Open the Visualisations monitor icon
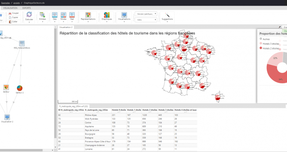This screenshot has height=152, width=287. [x=124, y=15]
